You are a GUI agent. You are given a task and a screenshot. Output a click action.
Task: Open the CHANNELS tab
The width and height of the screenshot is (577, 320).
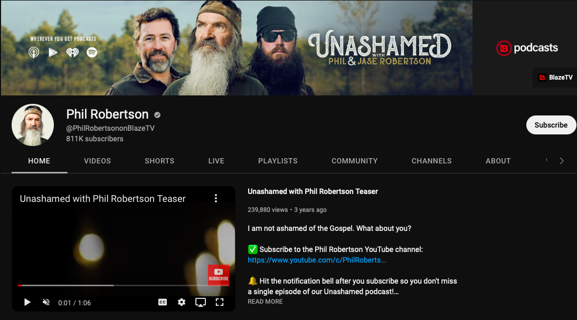point(431,161)
